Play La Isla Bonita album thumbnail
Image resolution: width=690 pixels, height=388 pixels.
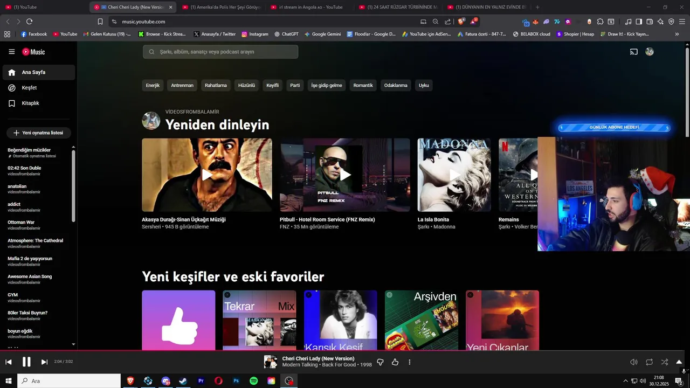[454, 175]
